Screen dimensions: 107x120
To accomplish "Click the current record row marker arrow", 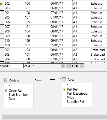I will pos(1,4).
